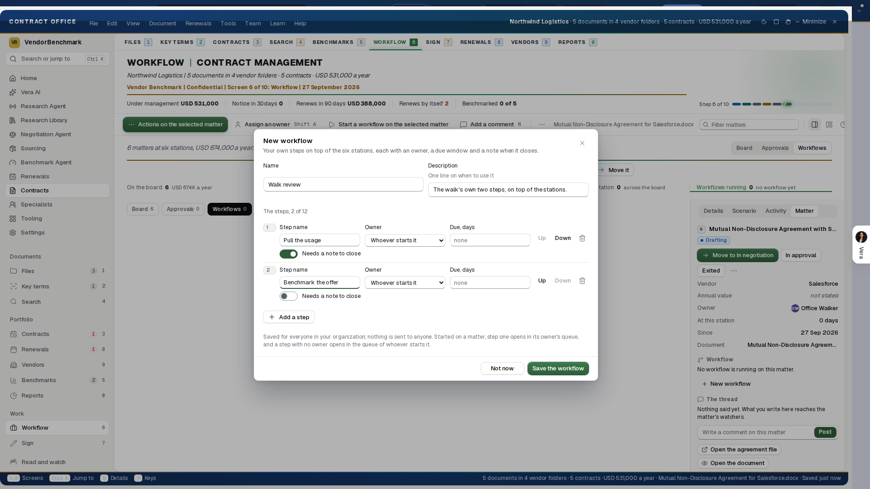Turn on "Needs a note to close" for step 2
870x489 pixels.
click(x=289, y=296)
